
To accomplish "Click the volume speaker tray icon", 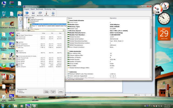I will [x=161, y=106].
